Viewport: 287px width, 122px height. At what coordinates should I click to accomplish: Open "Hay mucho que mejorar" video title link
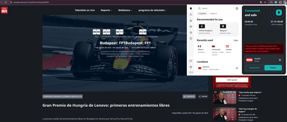(x=250, y=92)
